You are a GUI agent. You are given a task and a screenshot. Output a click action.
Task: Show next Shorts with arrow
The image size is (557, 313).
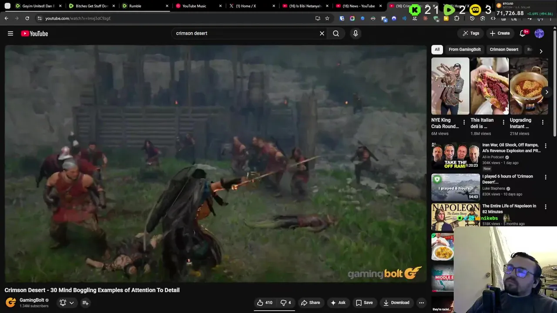point(547,92)
